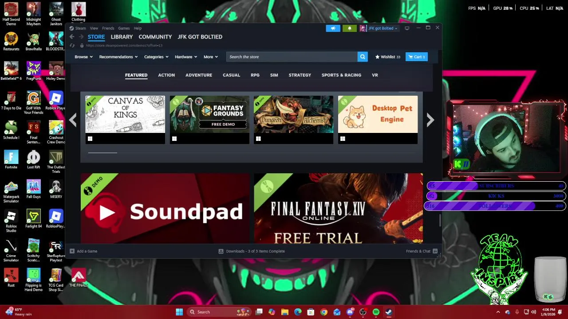Open the Friends menu
The height and width of the screenshot is (319, 568).
(x=108, y=28)
